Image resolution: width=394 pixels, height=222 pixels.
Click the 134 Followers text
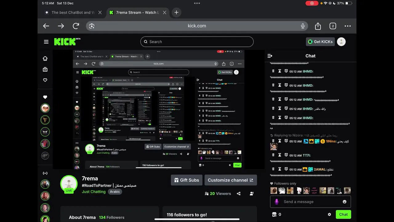coord(112,217)
